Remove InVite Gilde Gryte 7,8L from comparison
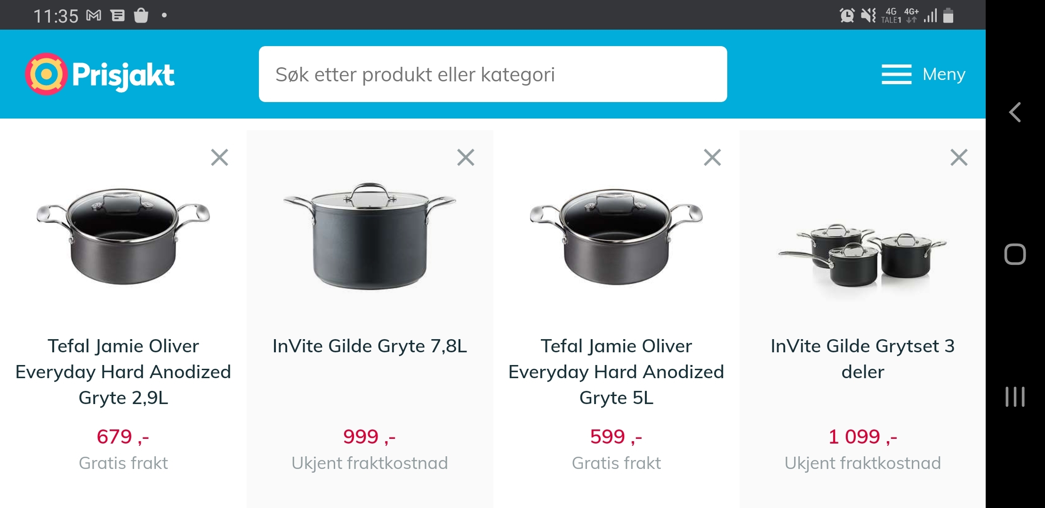Image resolution: width=1045 pixels, height=508 pixels. (466, 158)
